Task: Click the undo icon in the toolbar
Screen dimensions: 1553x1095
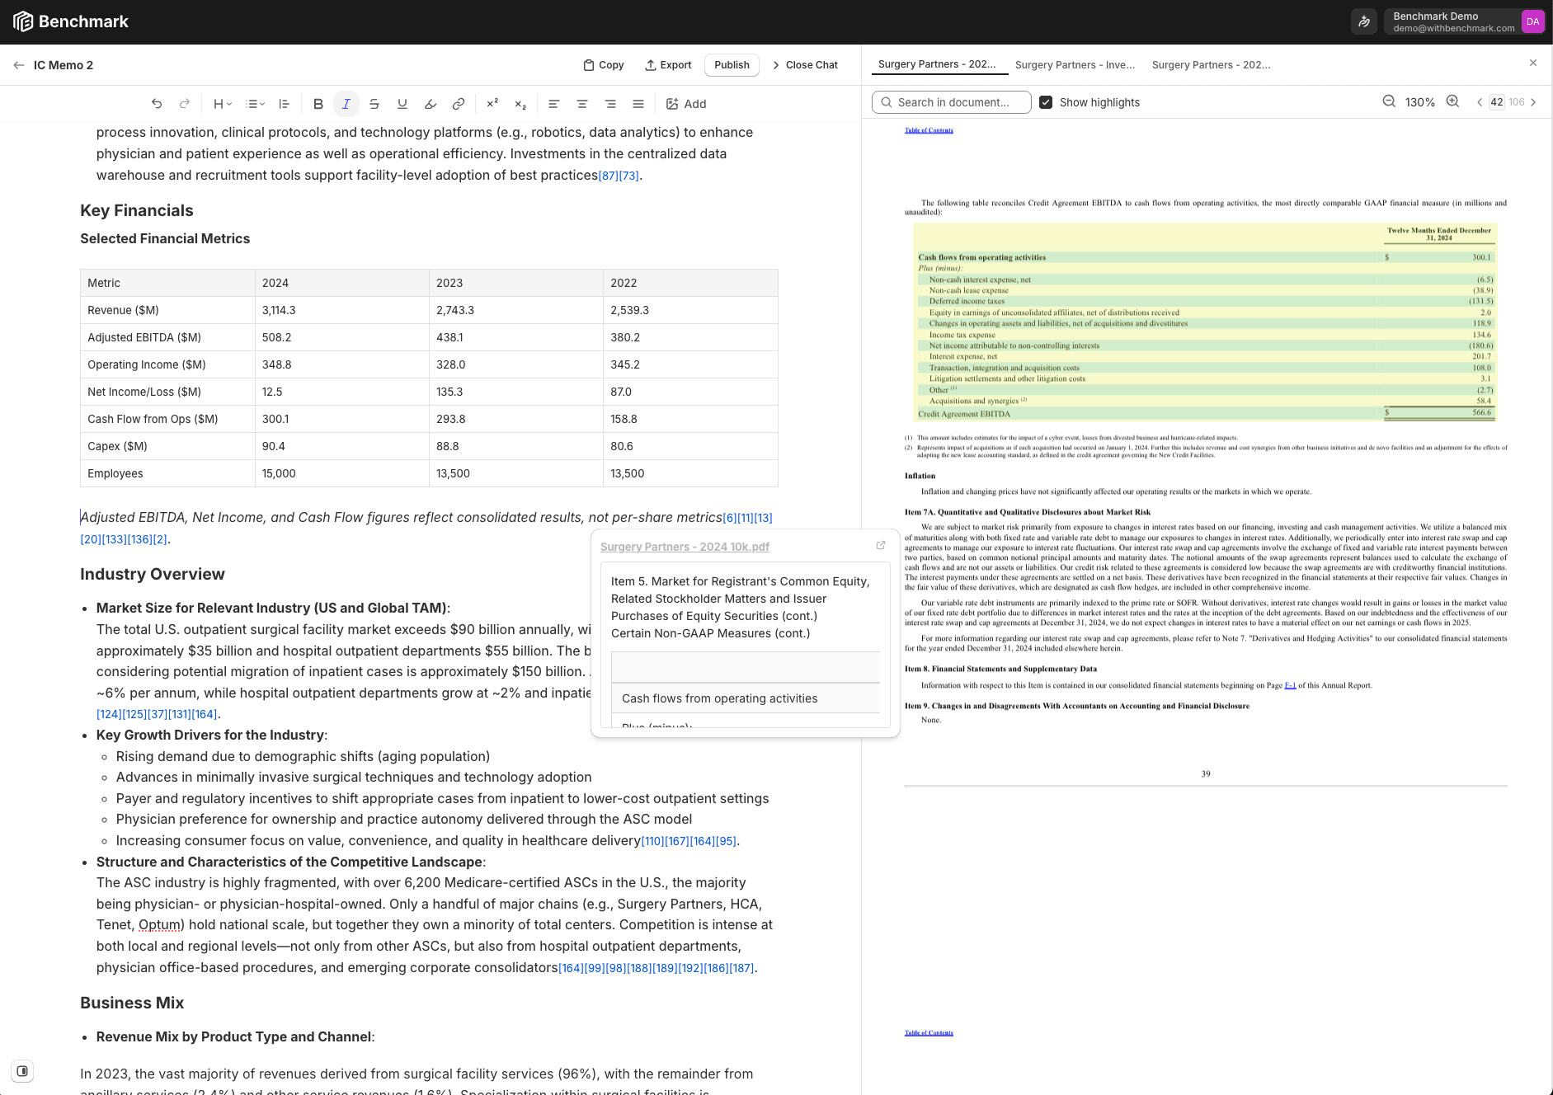Action: point(157,104)
